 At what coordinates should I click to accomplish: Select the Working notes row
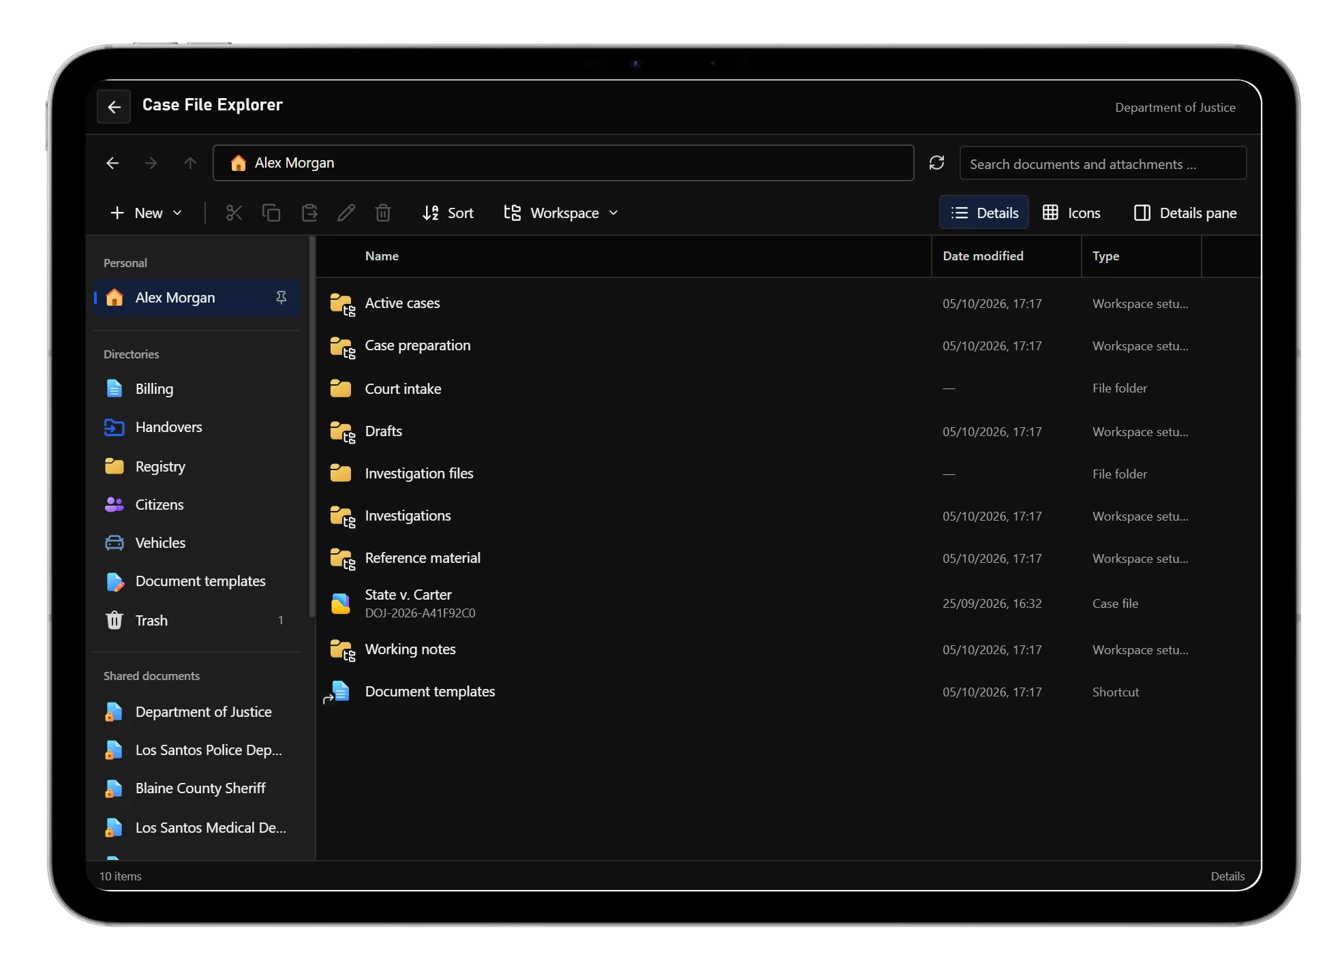pos(789,649)
